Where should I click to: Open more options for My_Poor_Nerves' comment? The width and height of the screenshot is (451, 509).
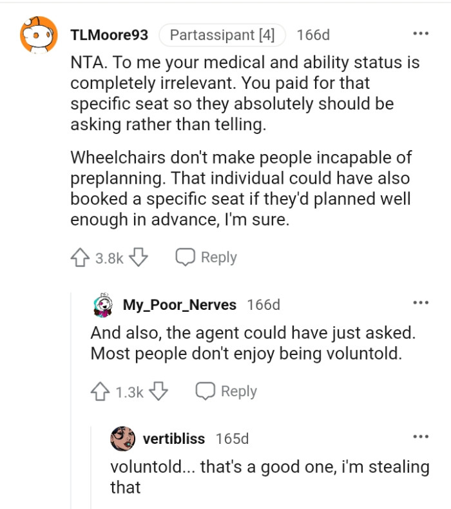coord(420,303)
